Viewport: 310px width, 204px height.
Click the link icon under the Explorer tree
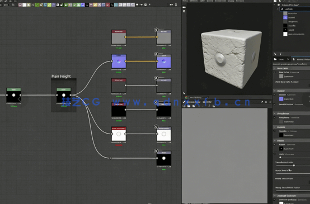pyautogui.click(x=275, y=54)
